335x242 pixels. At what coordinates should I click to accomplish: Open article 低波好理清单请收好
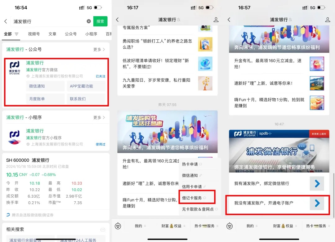[x=156, y=64]
